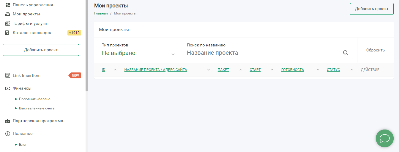Open Каталог площадок menu item
This screenshot has width=399, height=152.
point(32,33)
